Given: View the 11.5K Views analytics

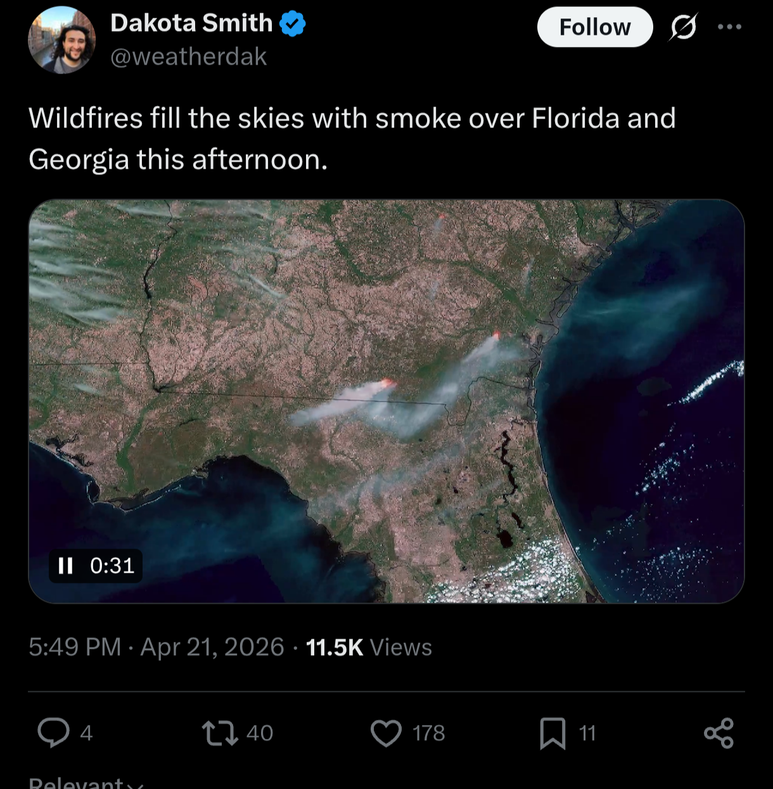Looking at the screenshot, I should pyautogui.click(x=369, y=647).
